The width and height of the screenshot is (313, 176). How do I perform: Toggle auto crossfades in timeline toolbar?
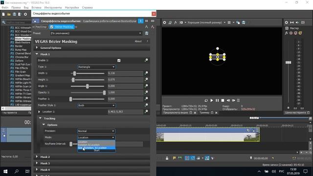click(x=193, y=158)
